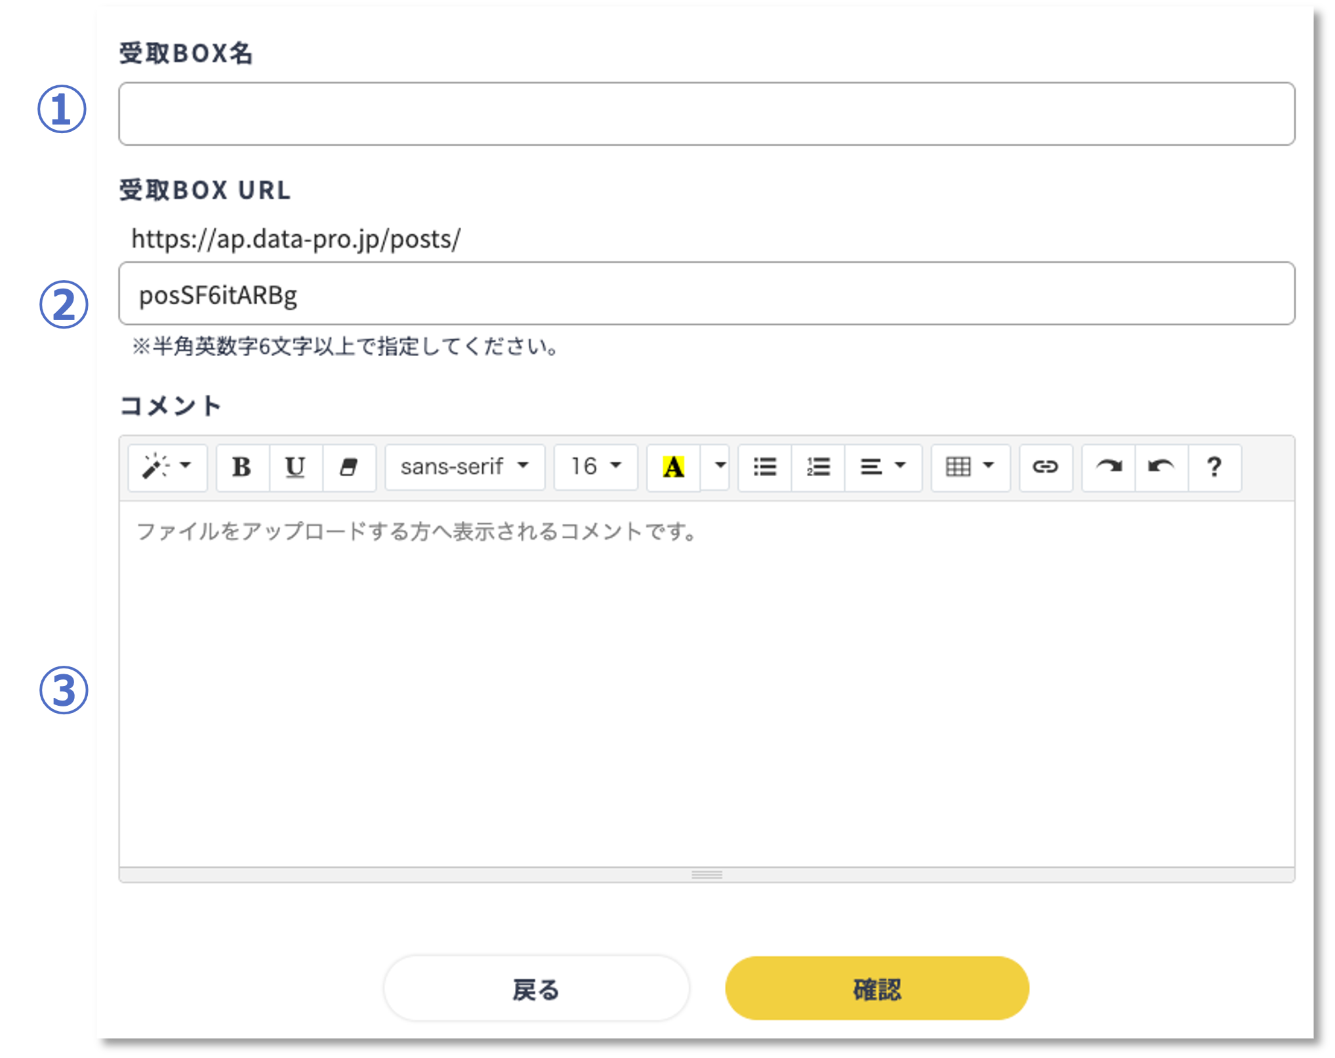The height and width of the screenshot is (1058, 1335).
Task: Insert an unordered bullet list
Action: click(x=765, y=467)
